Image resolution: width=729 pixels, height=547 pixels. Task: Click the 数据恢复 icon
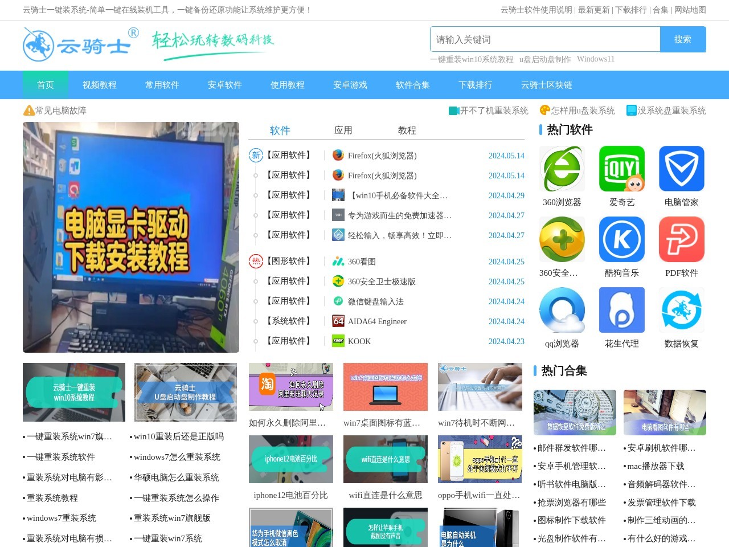(681, 310)
